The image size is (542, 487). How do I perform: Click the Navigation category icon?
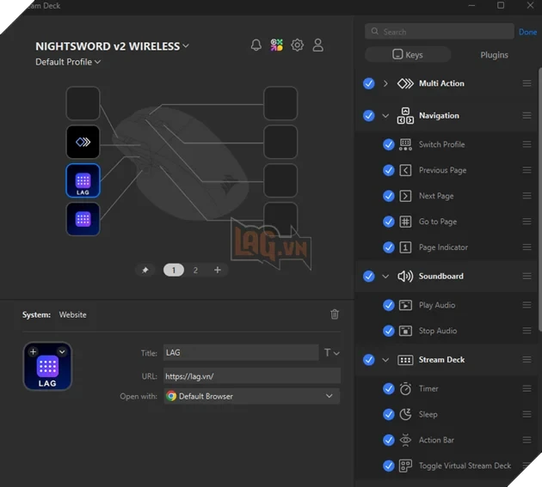(x=405, y=116)
